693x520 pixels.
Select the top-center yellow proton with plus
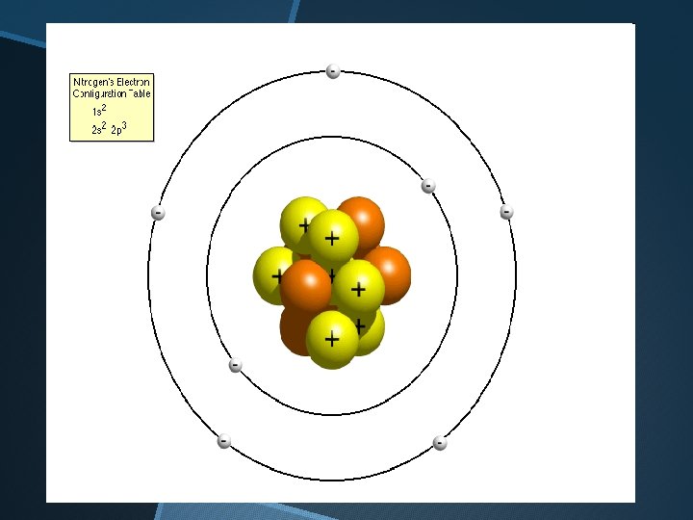point(332,237)
